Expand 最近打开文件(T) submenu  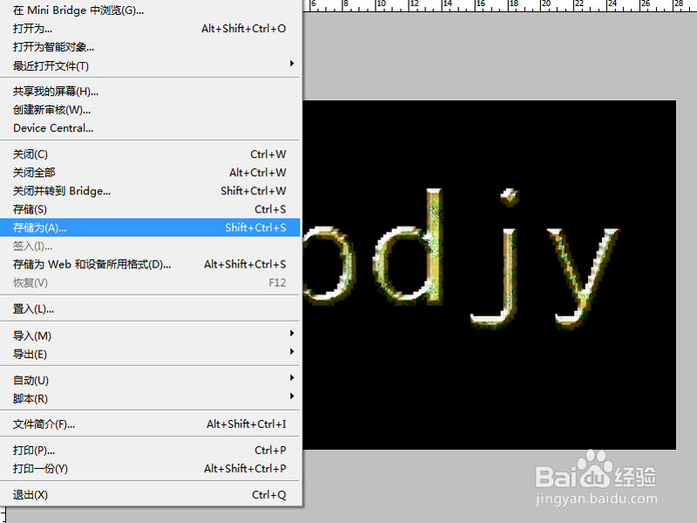[x=150, y=66]
